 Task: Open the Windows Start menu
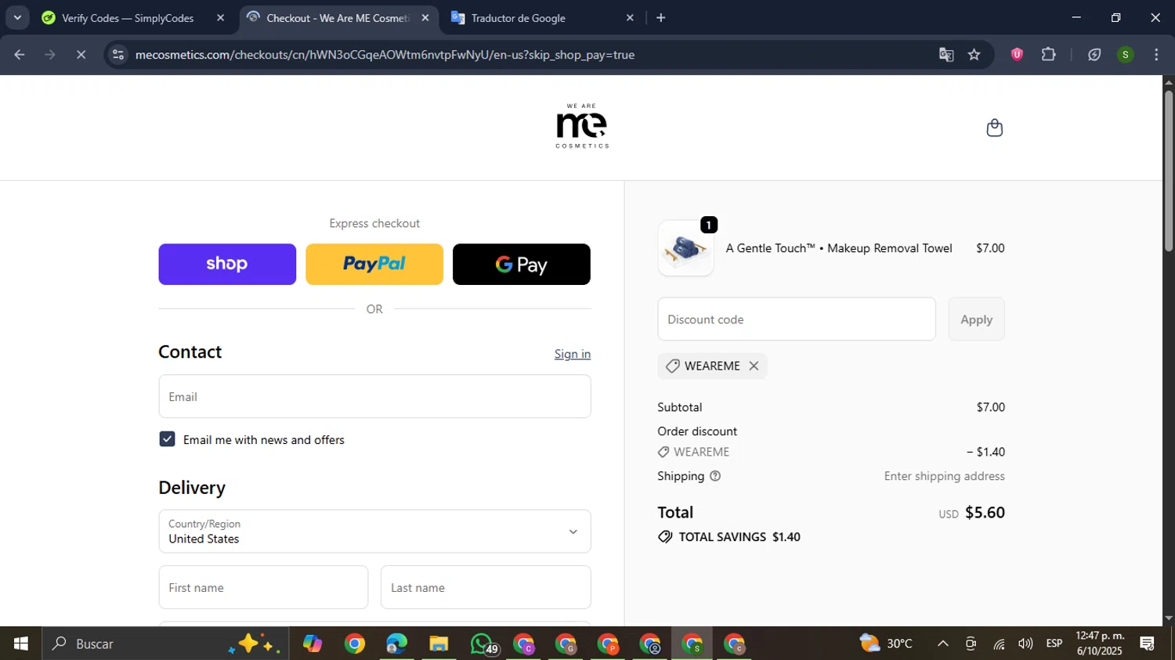pyautogui.click(x=20, y=644)
